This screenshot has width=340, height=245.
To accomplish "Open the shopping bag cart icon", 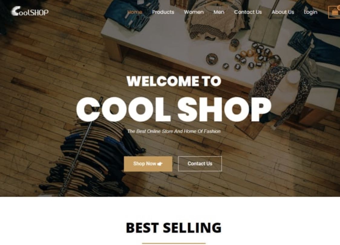I will [335, 12].
